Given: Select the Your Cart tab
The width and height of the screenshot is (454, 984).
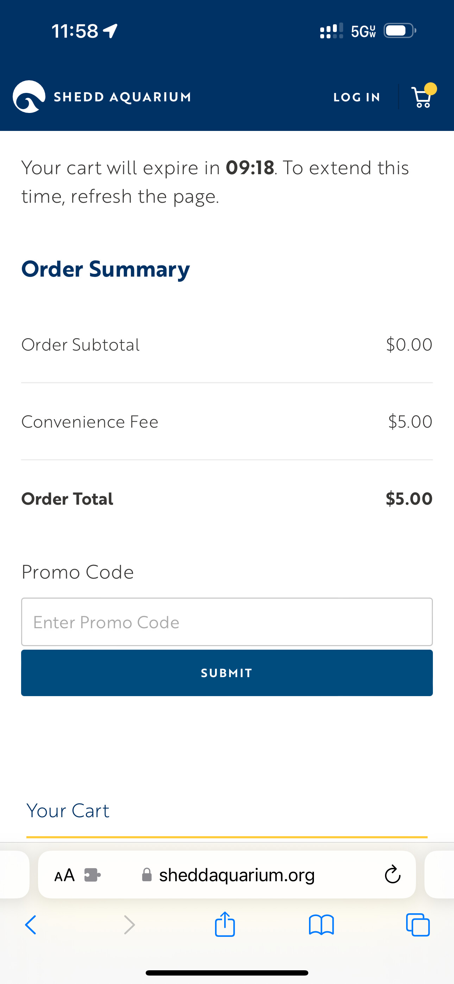Looking at the screenshot, I should pos(68,810).
